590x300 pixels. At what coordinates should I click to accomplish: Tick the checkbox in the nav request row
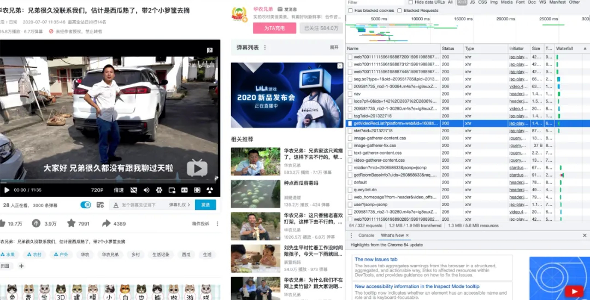pos(350,94)
